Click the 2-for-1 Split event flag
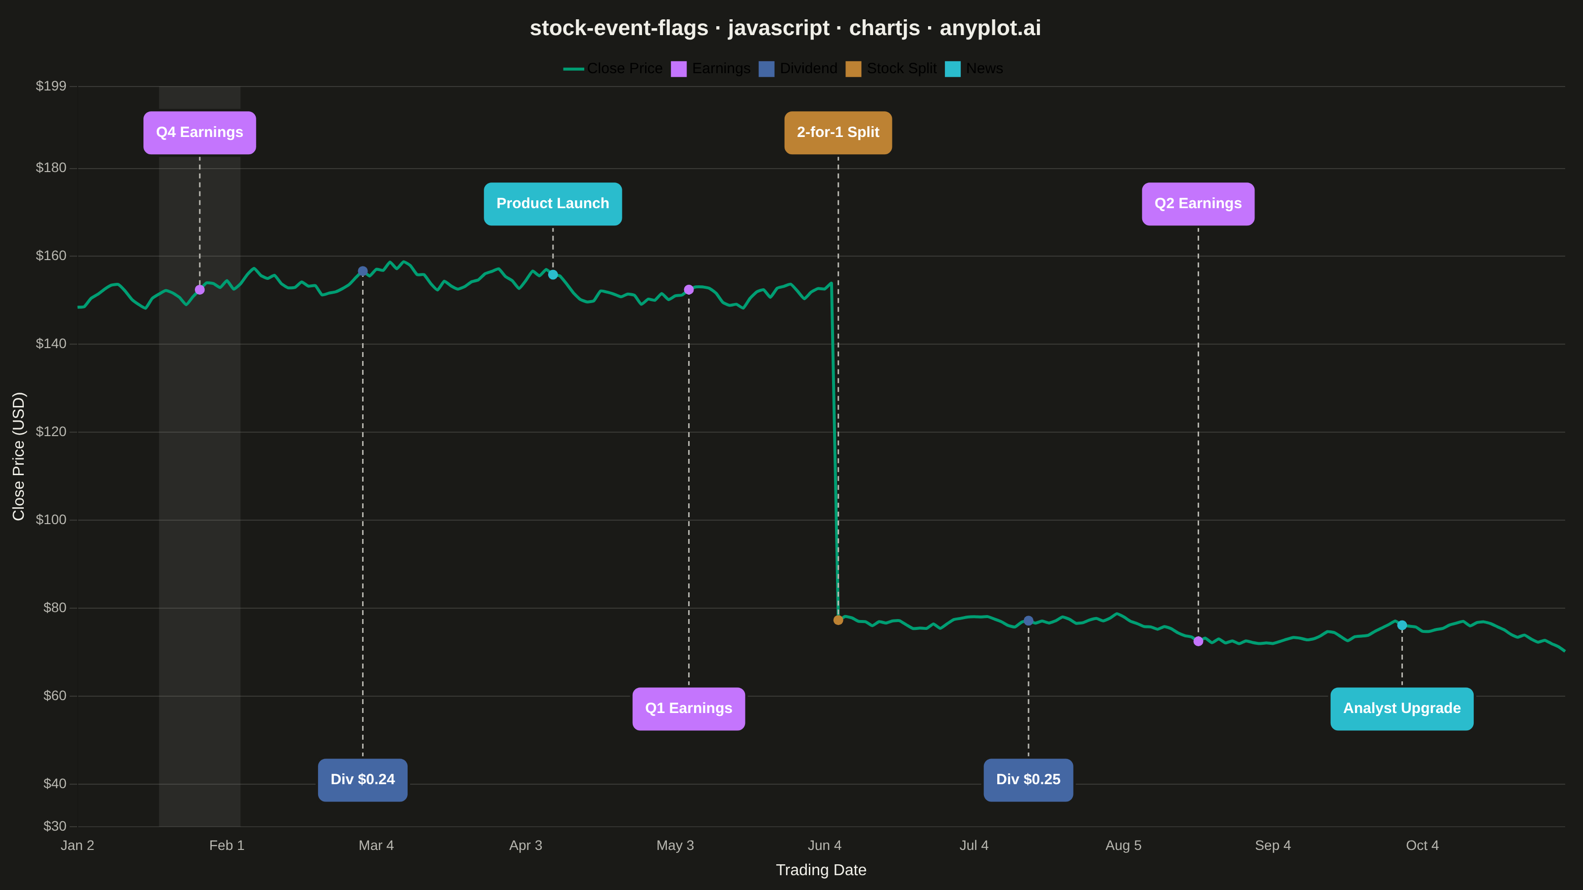Viewport: 1583px width, 890px height. pos(838,133)
